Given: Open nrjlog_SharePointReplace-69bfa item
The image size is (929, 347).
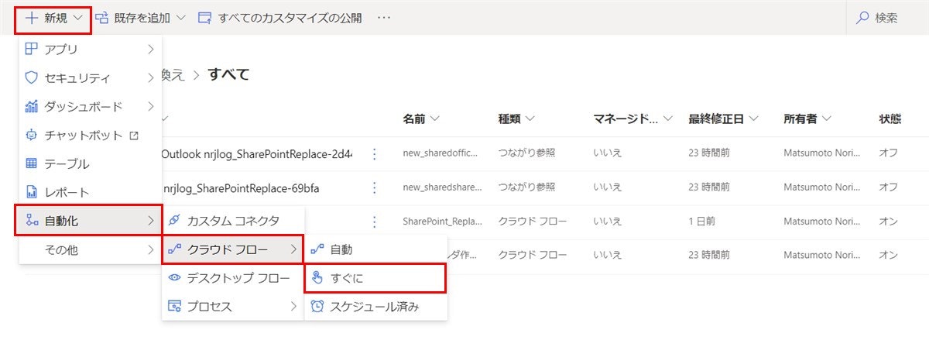Looking at the screenshot, I should 240,187.
